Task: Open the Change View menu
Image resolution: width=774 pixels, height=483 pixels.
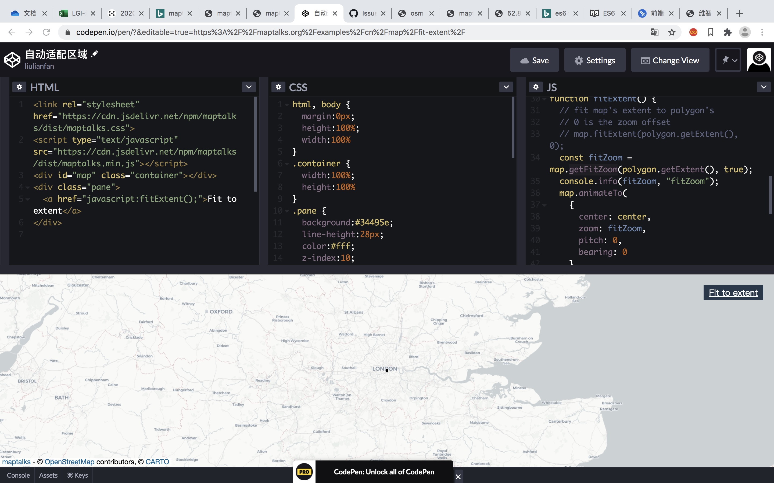Action: click(x=670, y=60)
